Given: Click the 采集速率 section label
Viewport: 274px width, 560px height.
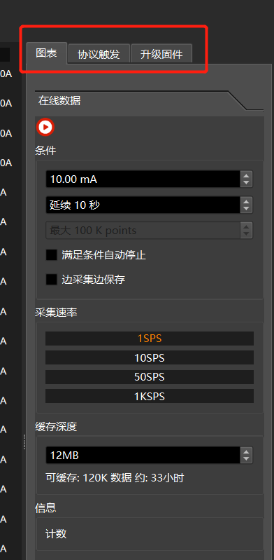Looking at the screenshot, I should coord(56,313).
